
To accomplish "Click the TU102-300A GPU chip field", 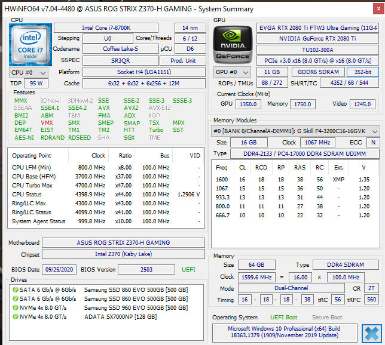I will (x=317, y=50).
